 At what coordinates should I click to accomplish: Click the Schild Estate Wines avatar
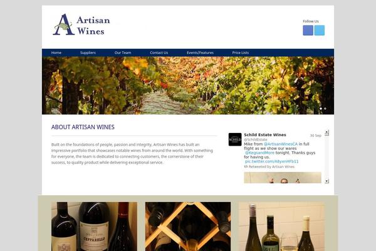[235, 139]
